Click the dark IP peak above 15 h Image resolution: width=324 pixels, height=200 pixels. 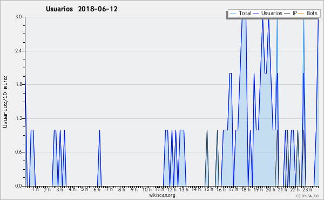click(207, 158)
